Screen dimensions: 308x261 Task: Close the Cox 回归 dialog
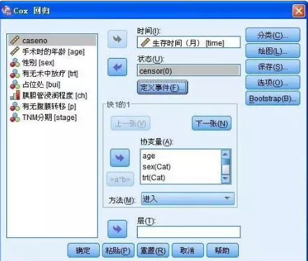pos(299,10)
